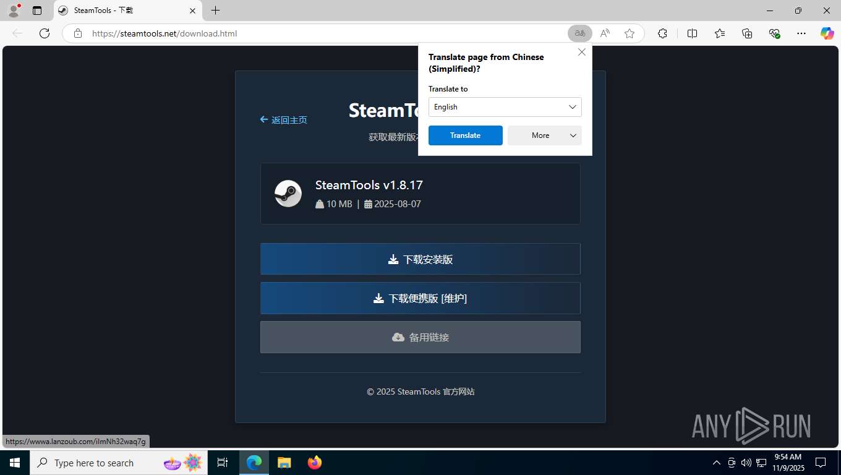Open a new tab with plus button

(215, 11)
